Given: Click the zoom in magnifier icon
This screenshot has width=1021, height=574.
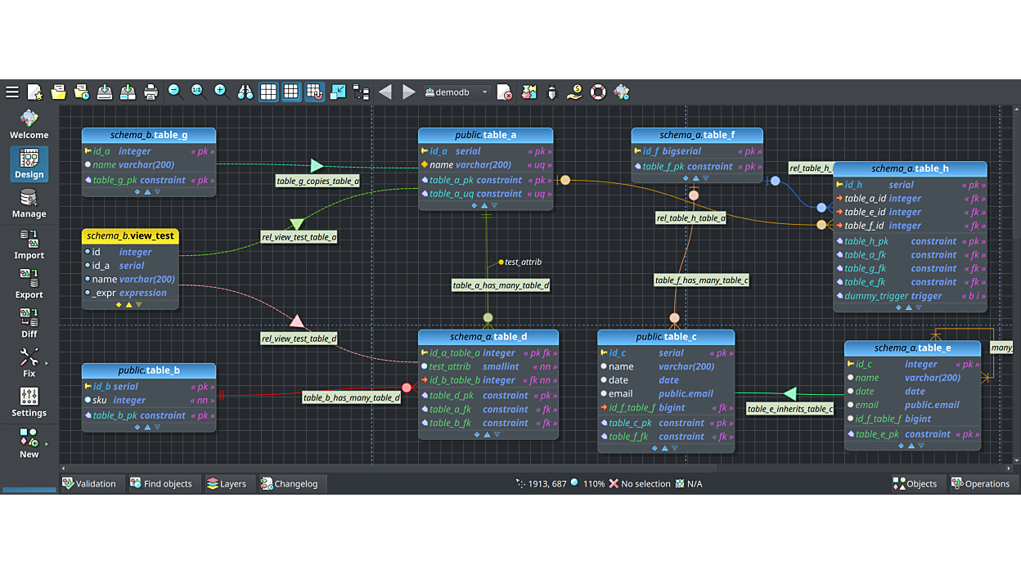Looking at the screenshot, I should point(220,92).
